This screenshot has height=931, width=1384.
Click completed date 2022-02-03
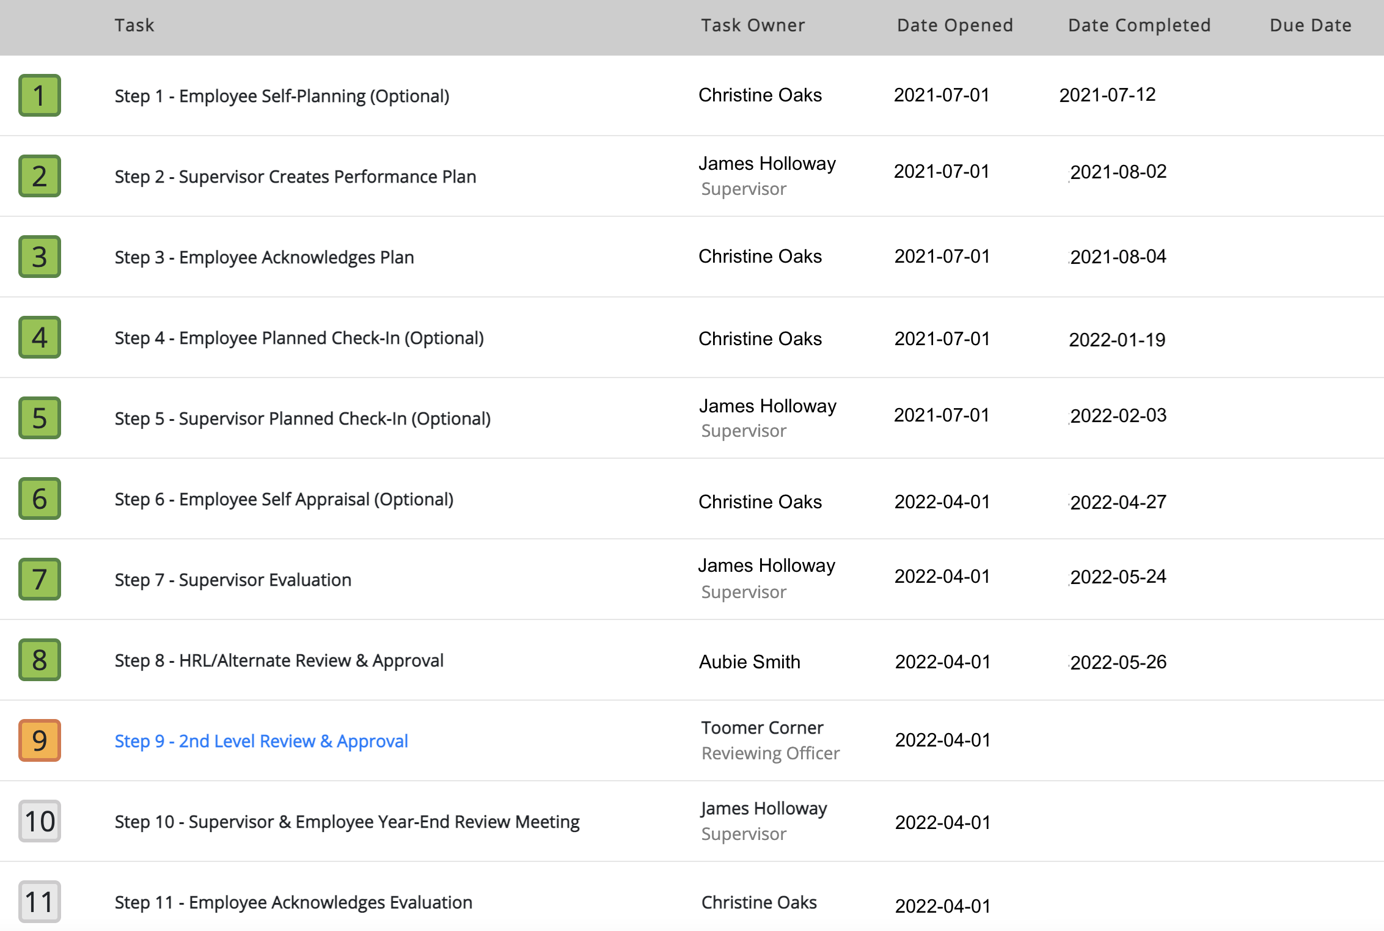pos(1118,415)
